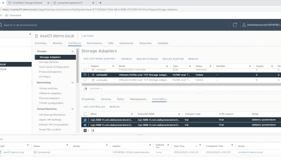Click the configure sidebar vertical scrollbar
This screenshot has height=160, width=281.
tap(77, 66)
